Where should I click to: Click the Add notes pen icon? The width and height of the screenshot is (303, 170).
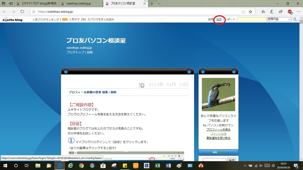point(272,12)
